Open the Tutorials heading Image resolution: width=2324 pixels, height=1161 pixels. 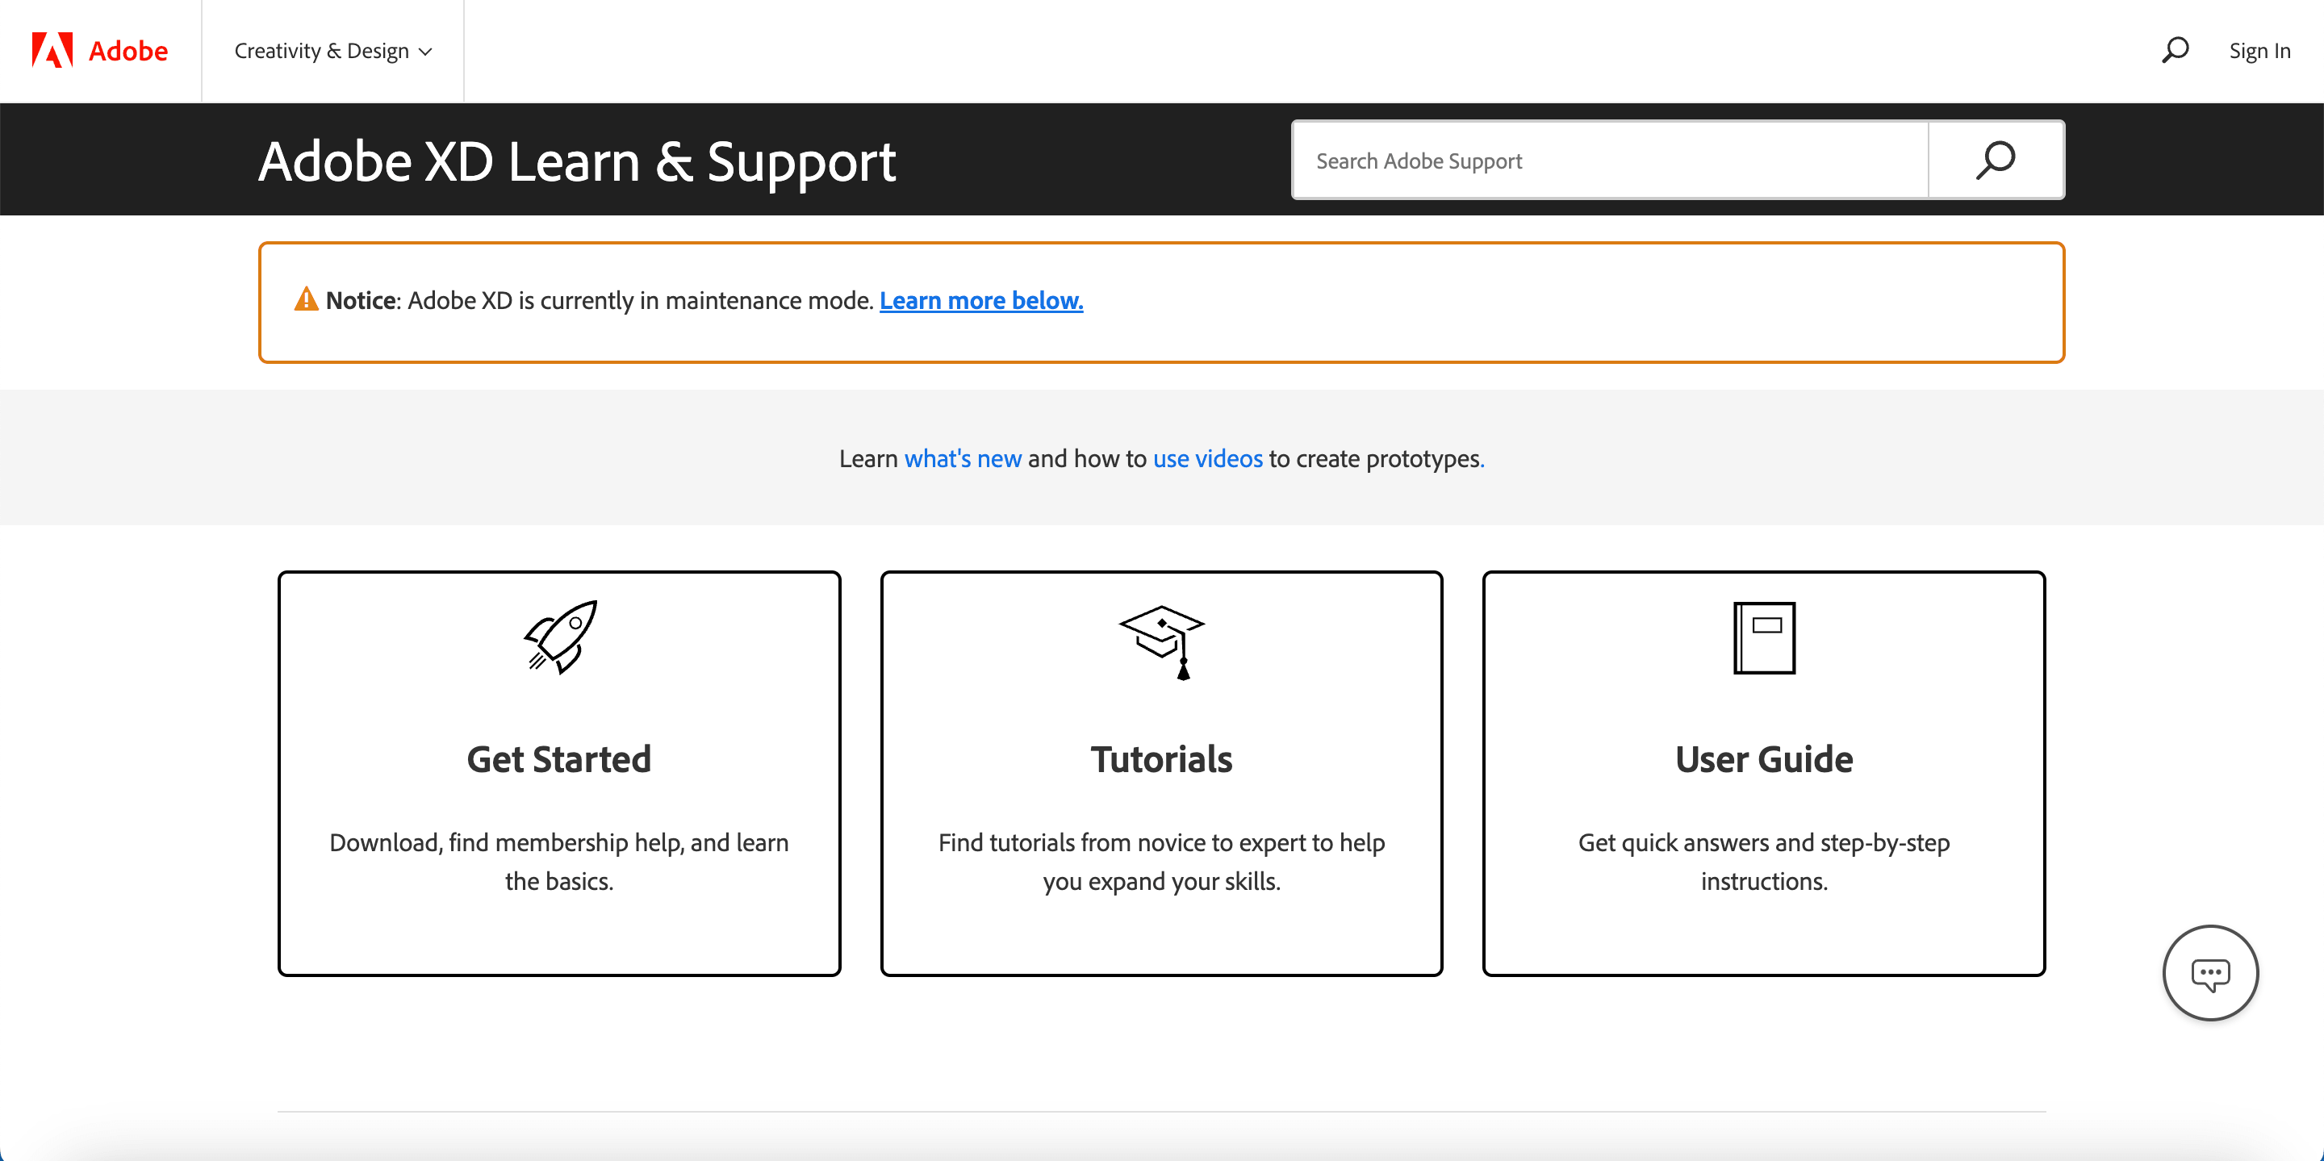1161,759
